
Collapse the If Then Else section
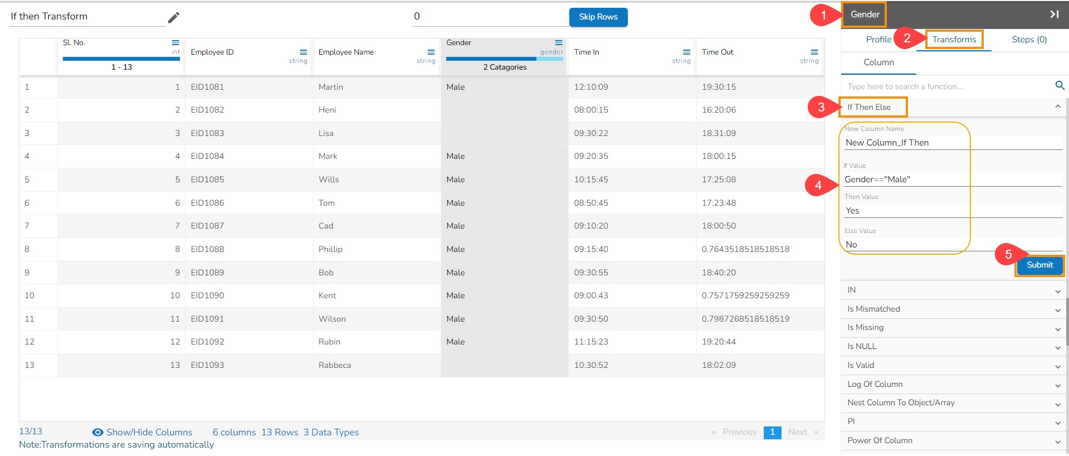pos(1057,106)
